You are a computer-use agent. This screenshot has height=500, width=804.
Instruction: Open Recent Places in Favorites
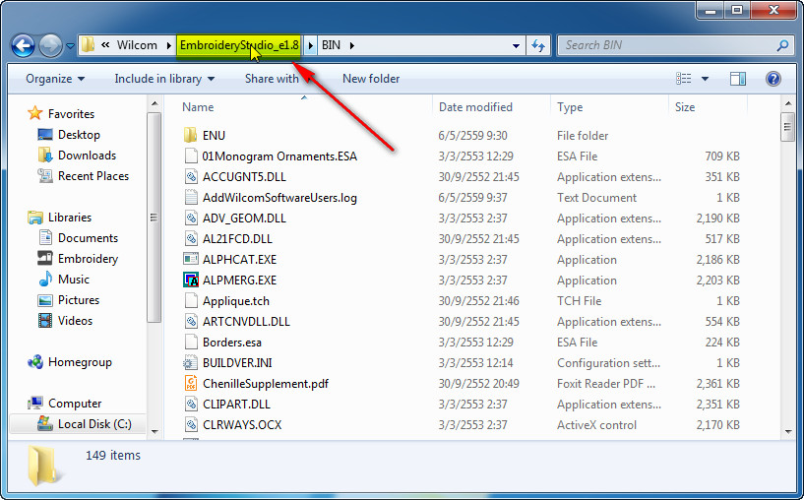pyautogui.click(x=83, y=176)
